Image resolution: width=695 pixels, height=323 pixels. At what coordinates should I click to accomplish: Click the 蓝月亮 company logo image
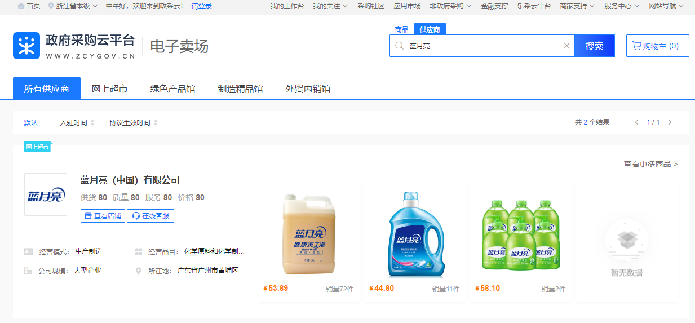[x=46, y=194]
